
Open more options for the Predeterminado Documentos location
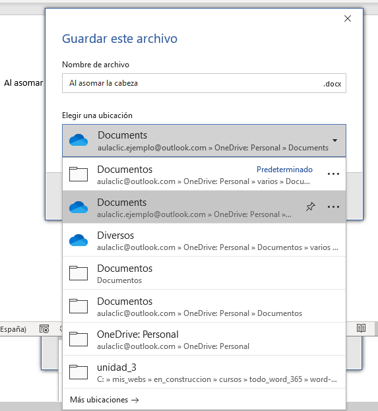(333, 174)
